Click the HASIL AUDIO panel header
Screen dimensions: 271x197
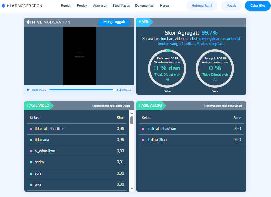151,106
